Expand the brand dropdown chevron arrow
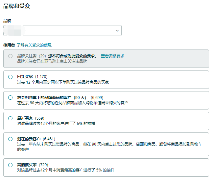The image size is (212, 179). 117,30
